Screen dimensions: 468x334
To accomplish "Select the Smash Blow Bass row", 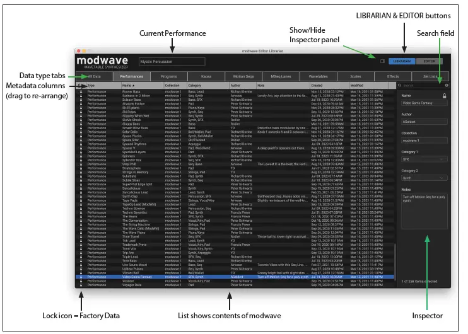I will 235,128.
